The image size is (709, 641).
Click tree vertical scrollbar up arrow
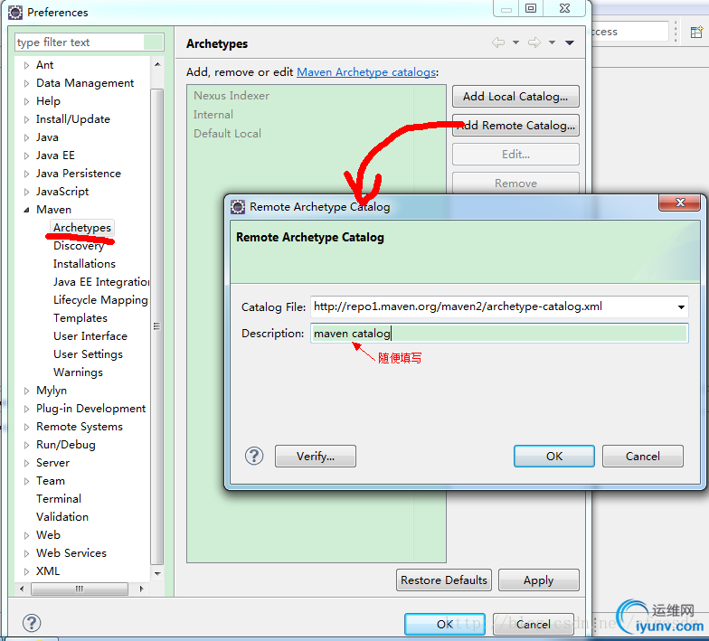coord(157,65)
